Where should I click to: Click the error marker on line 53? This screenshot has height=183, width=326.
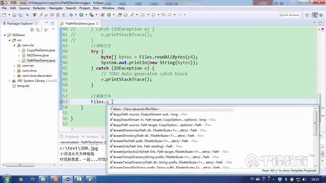(x=61, y=102)
